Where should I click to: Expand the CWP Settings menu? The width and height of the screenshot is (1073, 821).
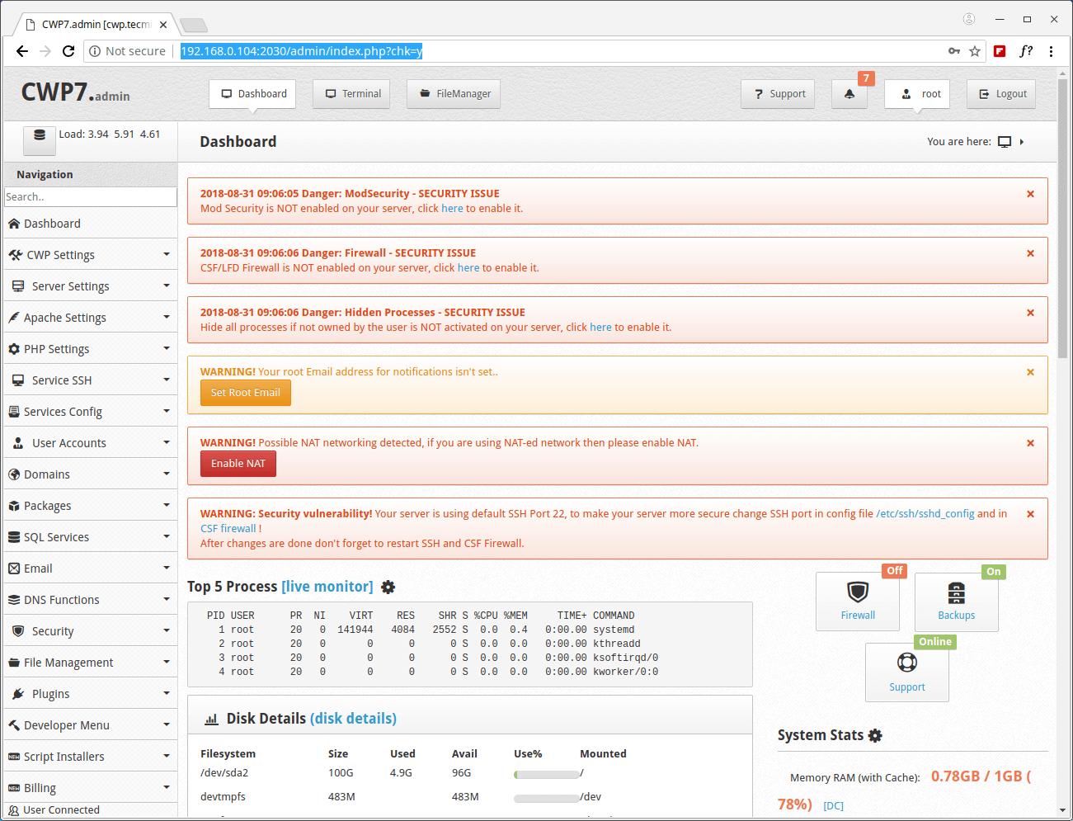[90, 255]
